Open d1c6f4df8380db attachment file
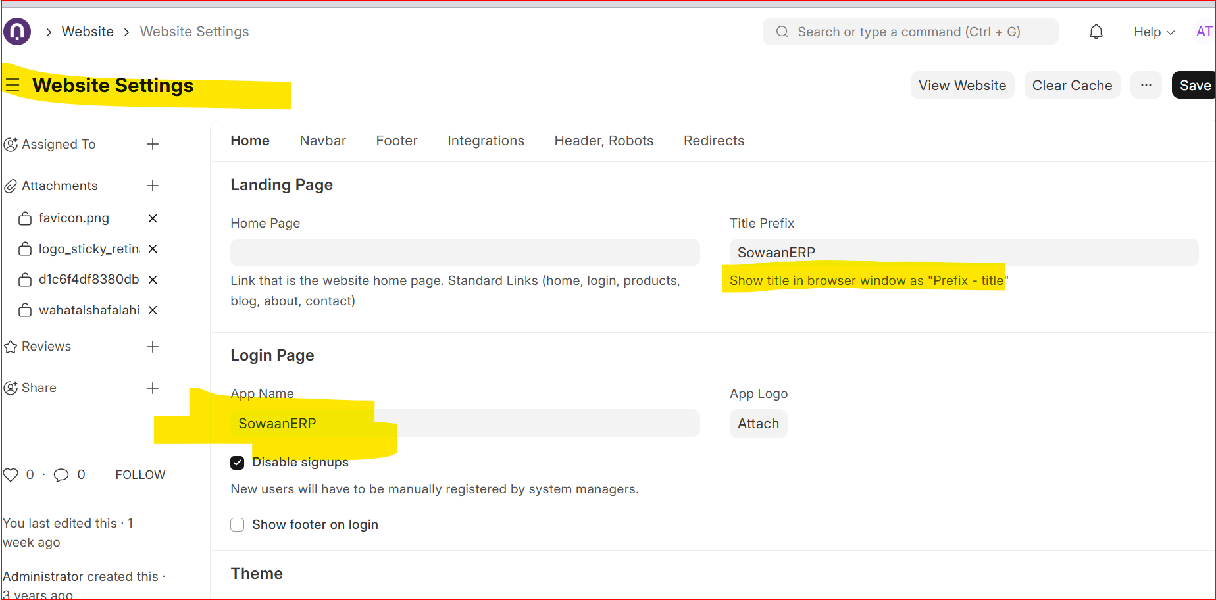 [89, 280]
